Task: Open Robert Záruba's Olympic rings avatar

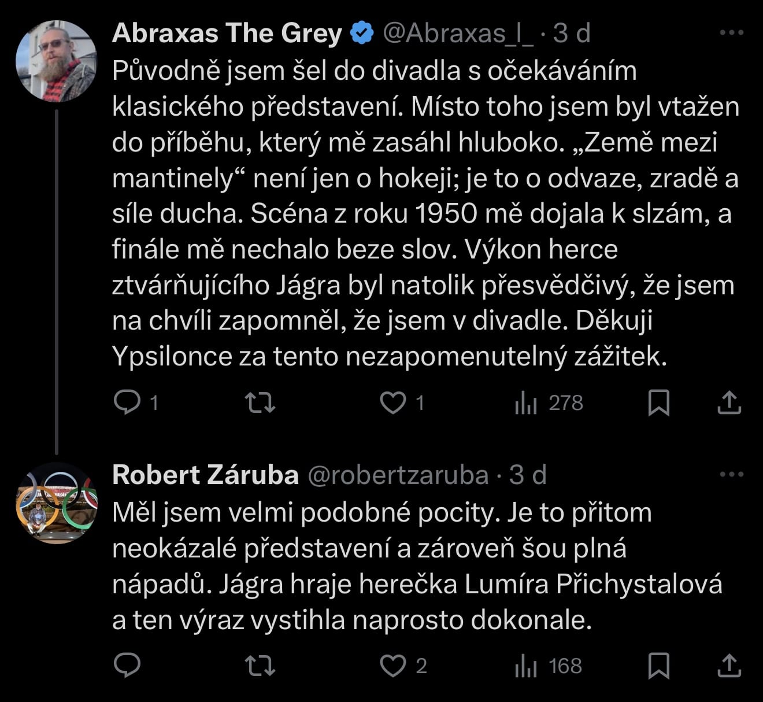Action: click(56, 503)
